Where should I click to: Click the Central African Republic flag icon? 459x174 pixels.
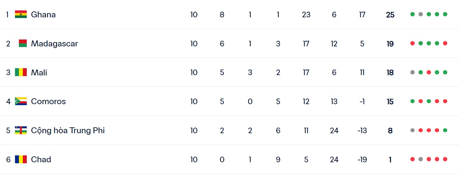coord(21,130)
